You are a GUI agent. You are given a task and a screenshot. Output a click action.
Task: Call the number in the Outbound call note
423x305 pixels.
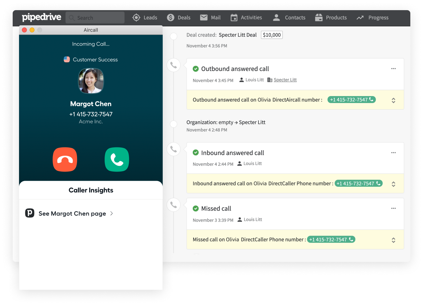352,100
